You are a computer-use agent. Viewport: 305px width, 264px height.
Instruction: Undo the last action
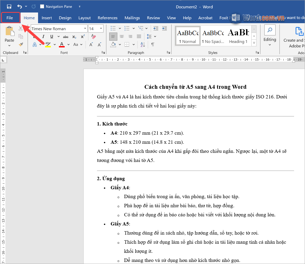pos(20,7)
